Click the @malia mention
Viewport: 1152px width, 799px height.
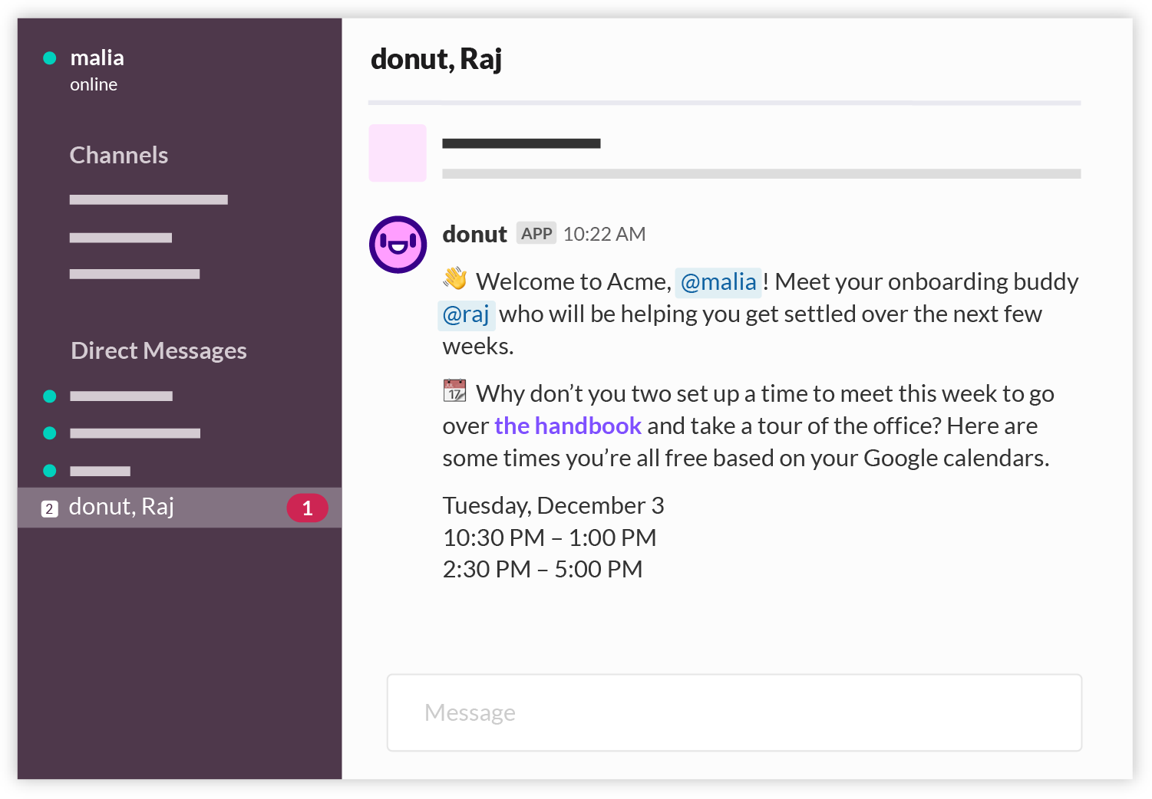point(718,282)
